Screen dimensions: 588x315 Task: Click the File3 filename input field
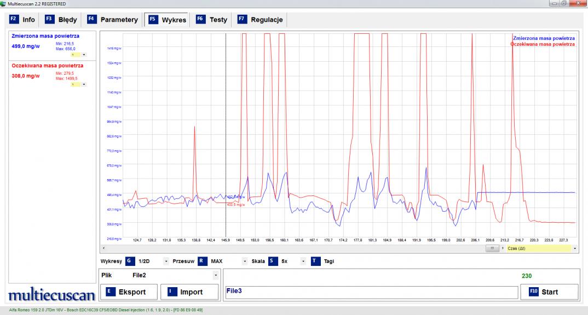371,292
